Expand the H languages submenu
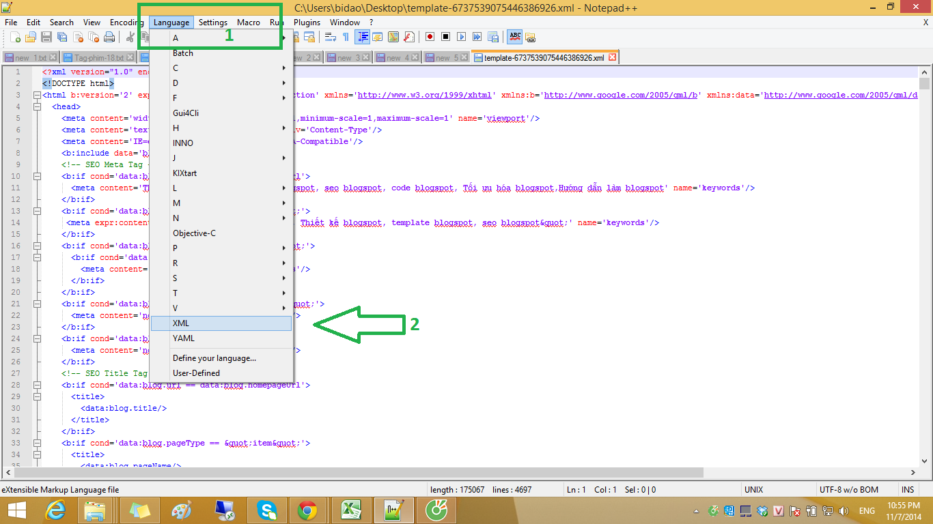The image size is (933, 524). 222,128
